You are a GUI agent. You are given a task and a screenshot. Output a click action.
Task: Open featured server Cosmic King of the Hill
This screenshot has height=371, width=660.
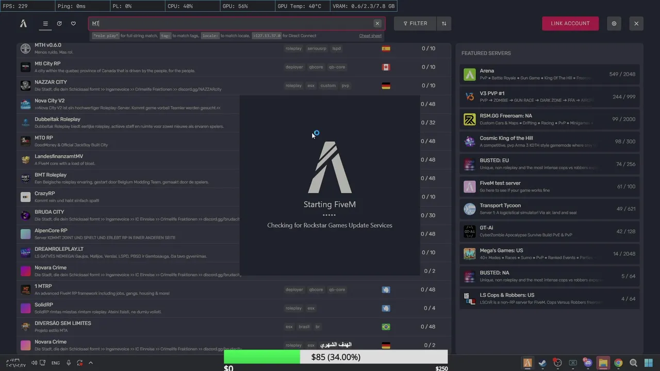(550, 142)
